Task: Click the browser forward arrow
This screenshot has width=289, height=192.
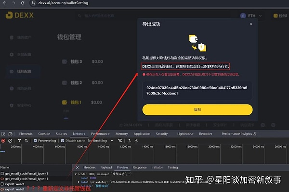Action: click(x=13, y=3)
